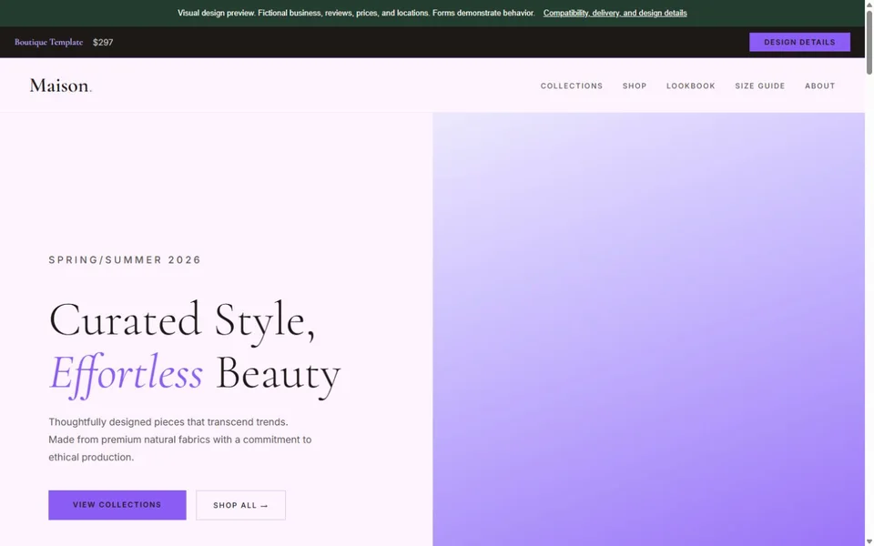
Task: Click the Boutique Template label
Action: click(48, 43)
